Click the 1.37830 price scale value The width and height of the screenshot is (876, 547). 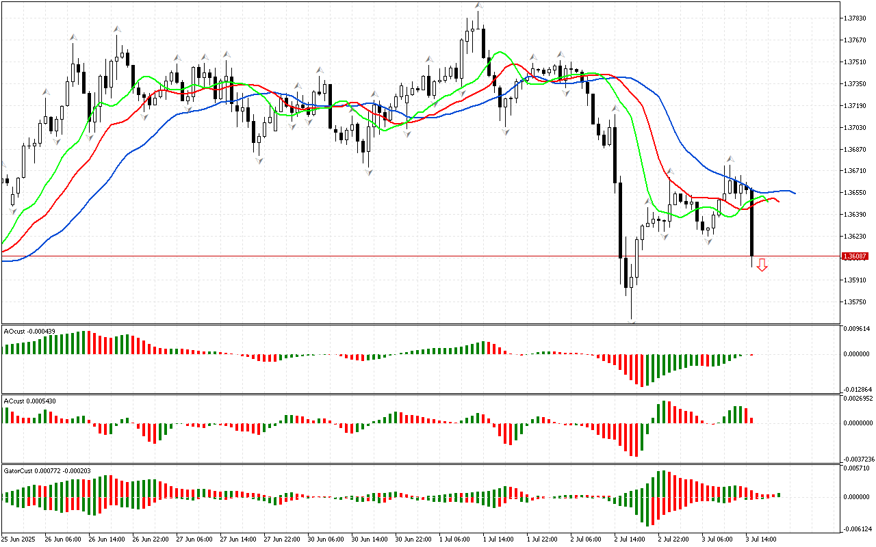(x=856, y=18)
